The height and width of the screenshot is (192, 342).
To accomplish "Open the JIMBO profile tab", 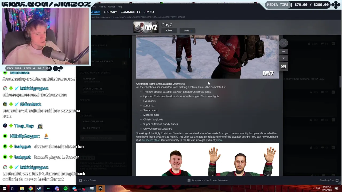I will 149,12.
